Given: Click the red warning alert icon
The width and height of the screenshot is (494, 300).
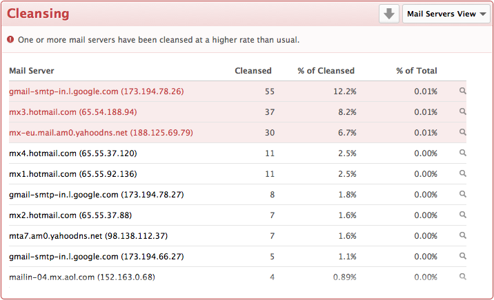Looking at the screenshot, I should tap(10, 40).
